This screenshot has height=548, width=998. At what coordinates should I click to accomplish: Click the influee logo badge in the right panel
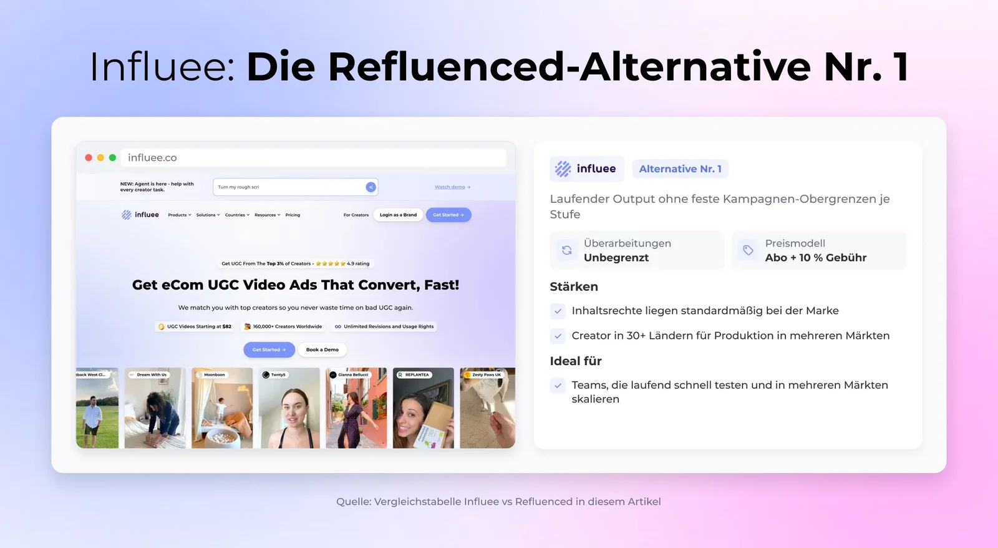click(x=586, y=169)
